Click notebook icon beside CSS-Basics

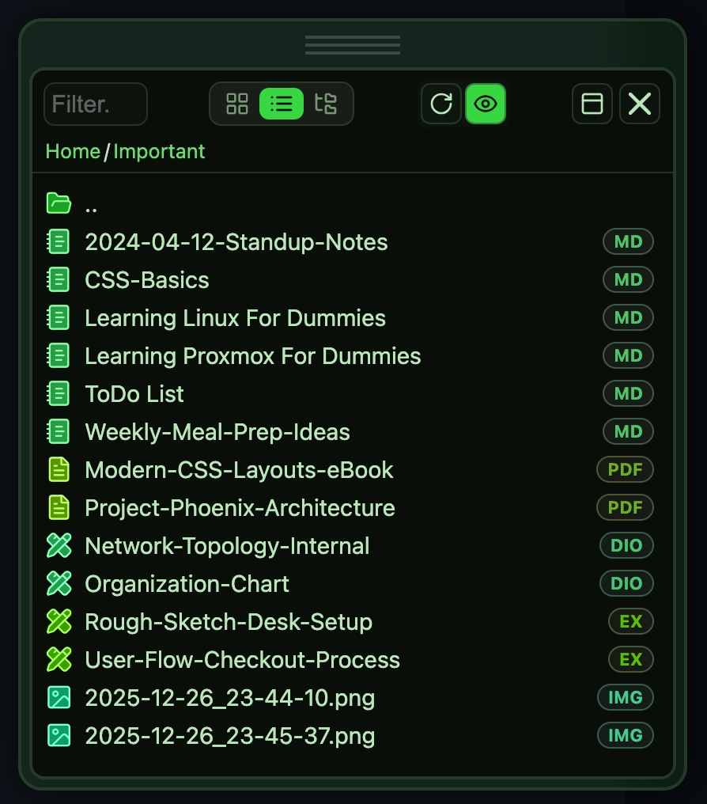59,280
